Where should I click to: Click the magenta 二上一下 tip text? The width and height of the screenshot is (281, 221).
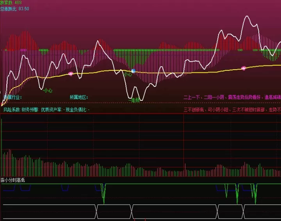[x=232, y=97]
